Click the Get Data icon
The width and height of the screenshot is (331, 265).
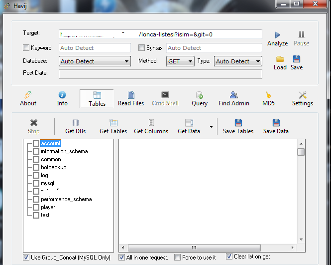(x=189, y=123)
